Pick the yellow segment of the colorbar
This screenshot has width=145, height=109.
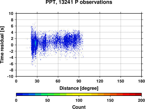pos(79,94)
